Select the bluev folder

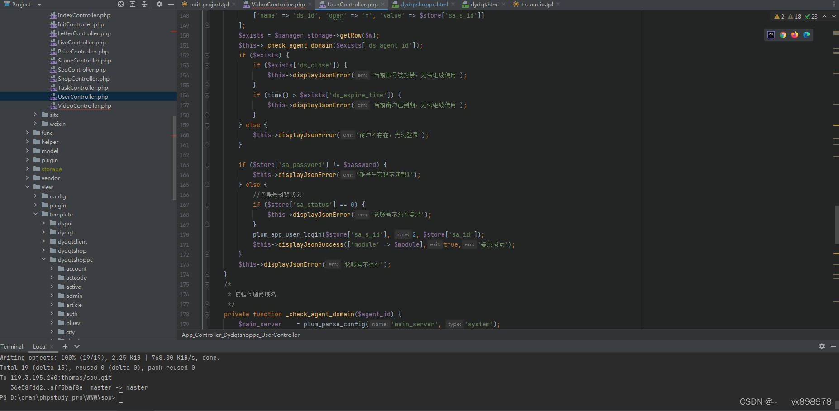pyautogui.click(x=73, y=323)
